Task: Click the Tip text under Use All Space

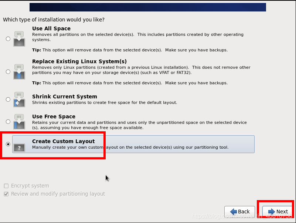Action: tap(130, 50)
